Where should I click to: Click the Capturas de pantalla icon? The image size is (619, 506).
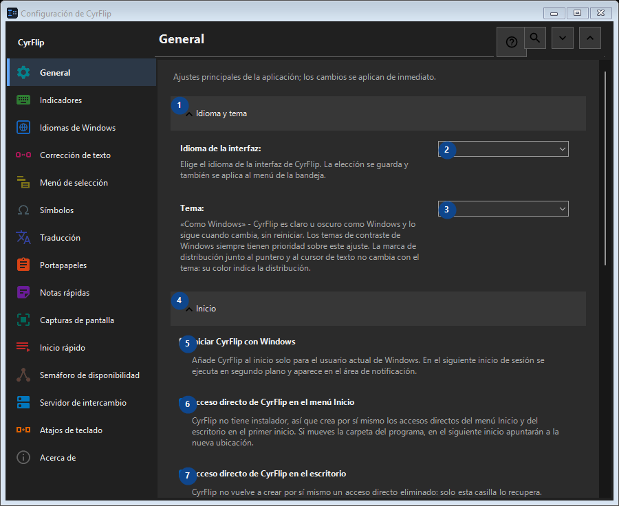[x=23, y=320]
